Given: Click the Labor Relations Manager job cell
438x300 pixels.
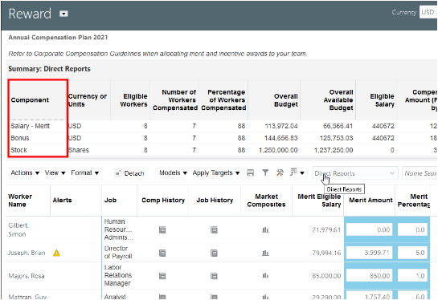Looking at the screenshot, I should click(118, 275).
